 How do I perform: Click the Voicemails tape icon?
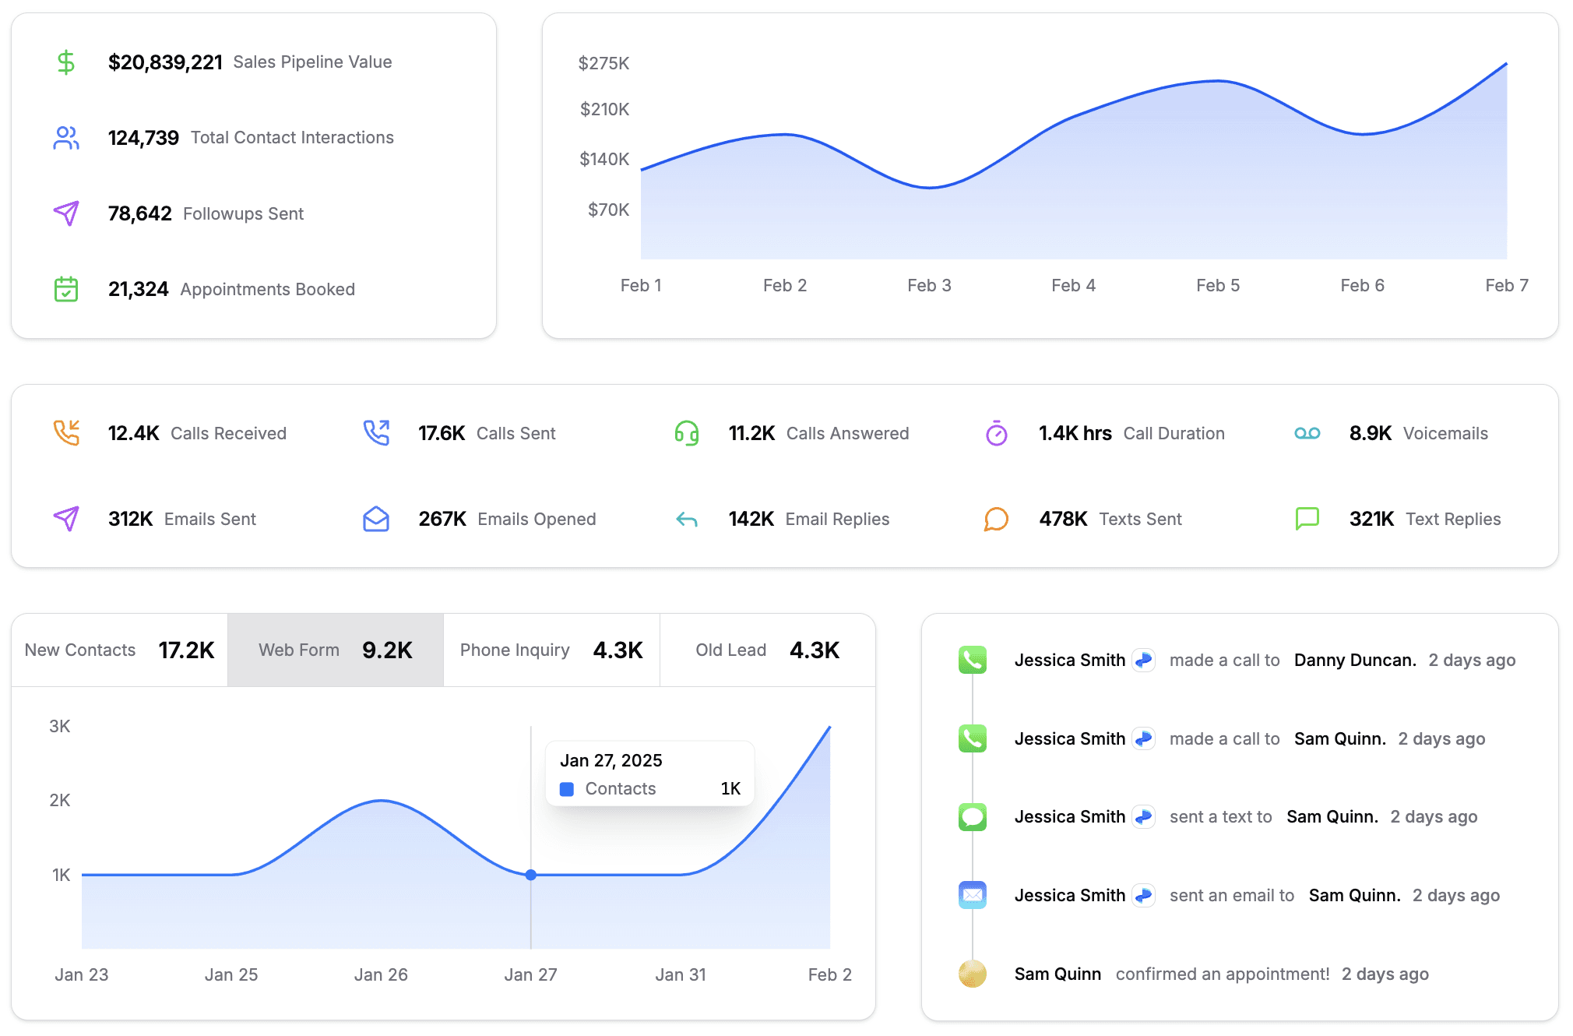(x=1307, y=433)
